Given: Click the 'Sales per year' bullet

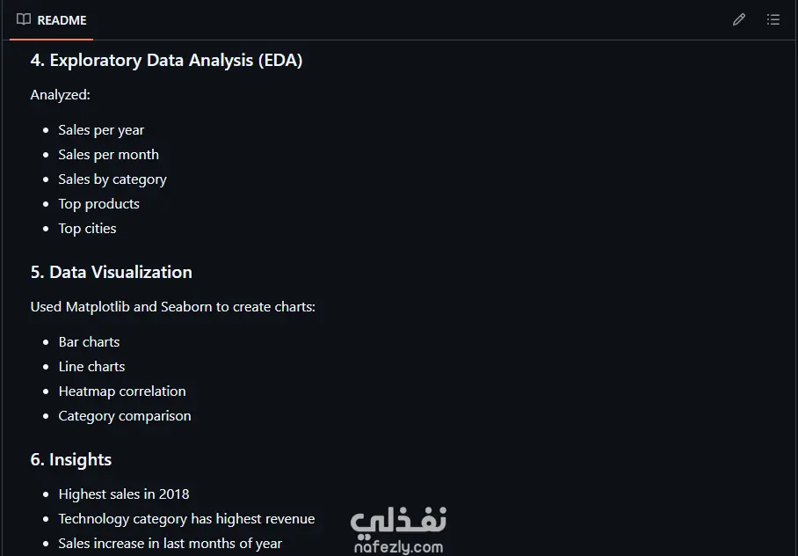Looking at the screenshot, I should pyautogui.click(x=101, y=130).
